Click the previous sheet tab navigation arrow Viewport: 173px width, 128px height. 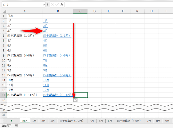point(6,121)
